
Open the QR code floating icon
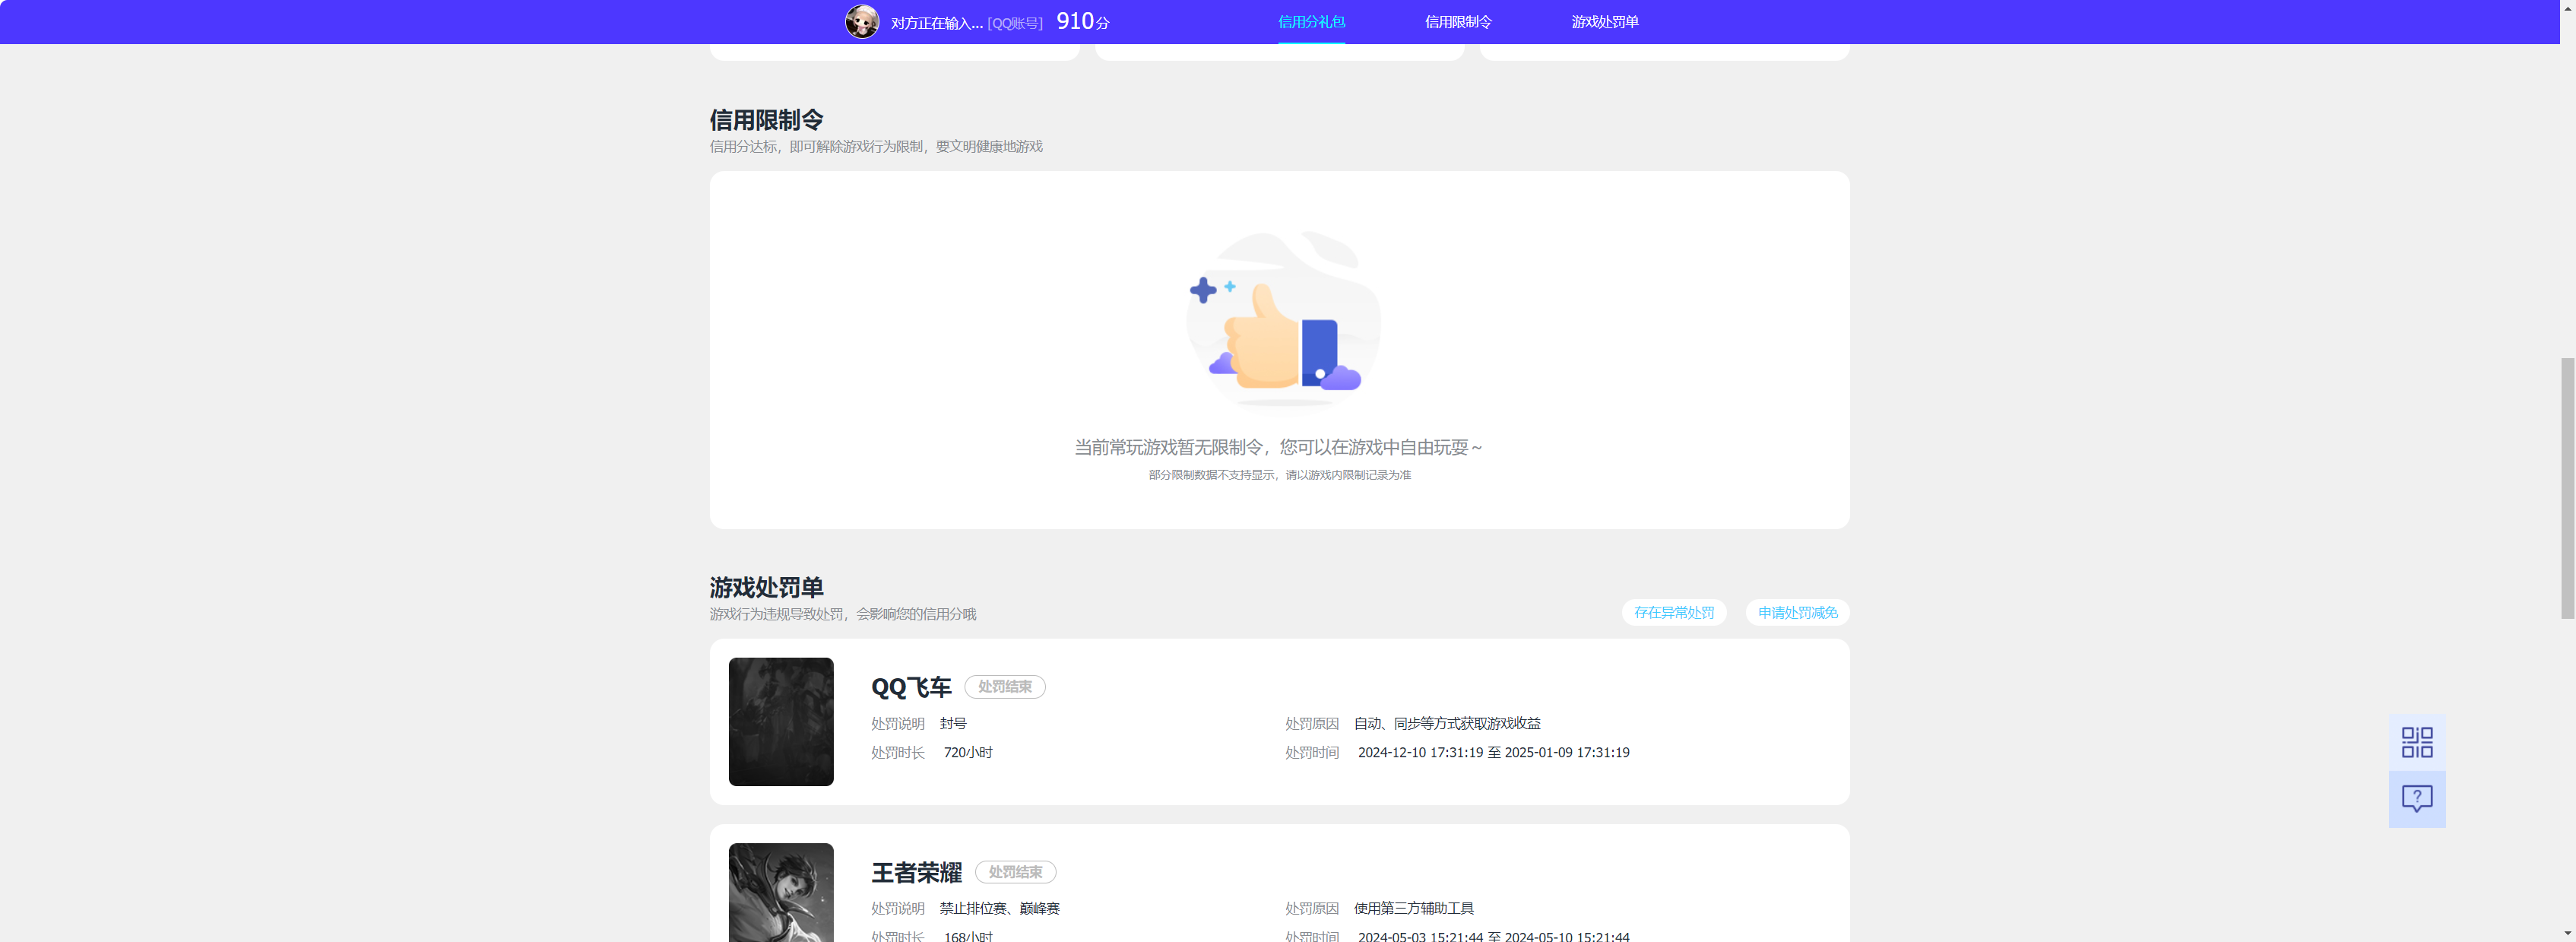pos(2417,742)
